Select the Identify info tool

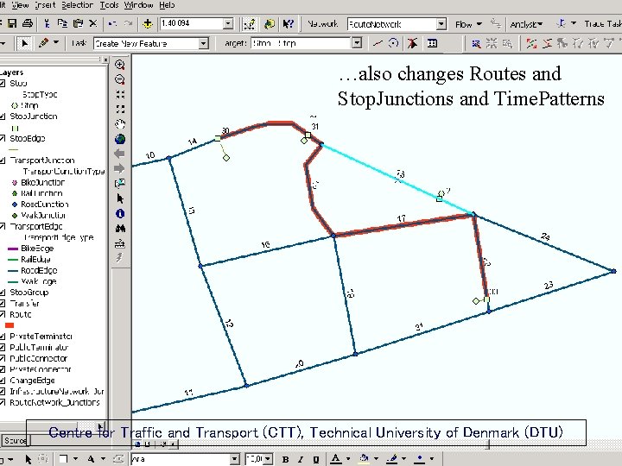tap(120, 214)
